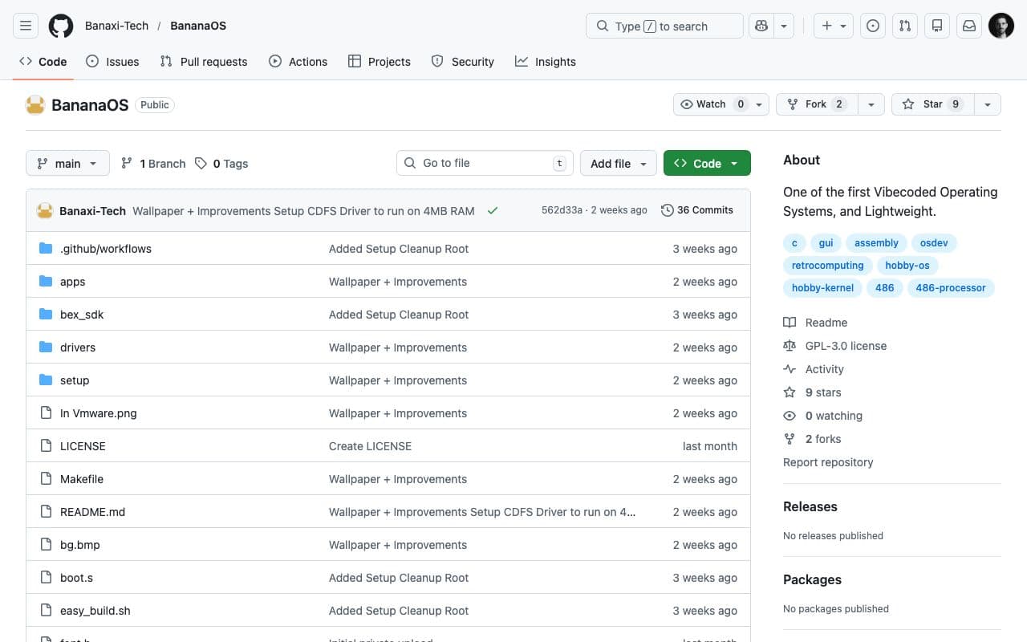Open the Insights tab

pyautogui.click(x=546, y=61)
